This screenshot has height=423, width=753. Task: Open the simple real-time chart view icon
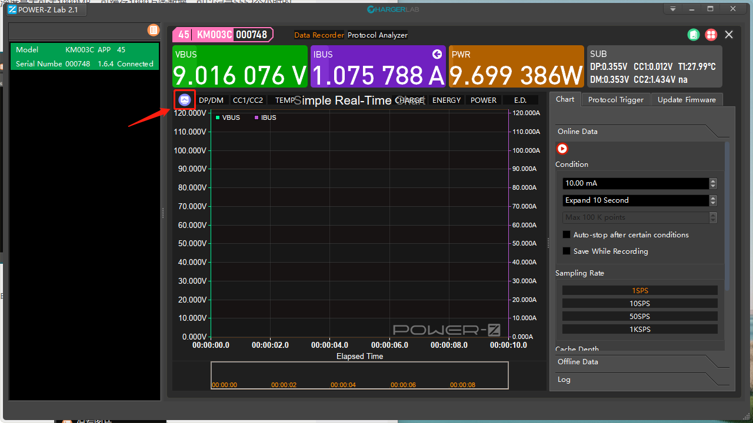coord(184,99)
